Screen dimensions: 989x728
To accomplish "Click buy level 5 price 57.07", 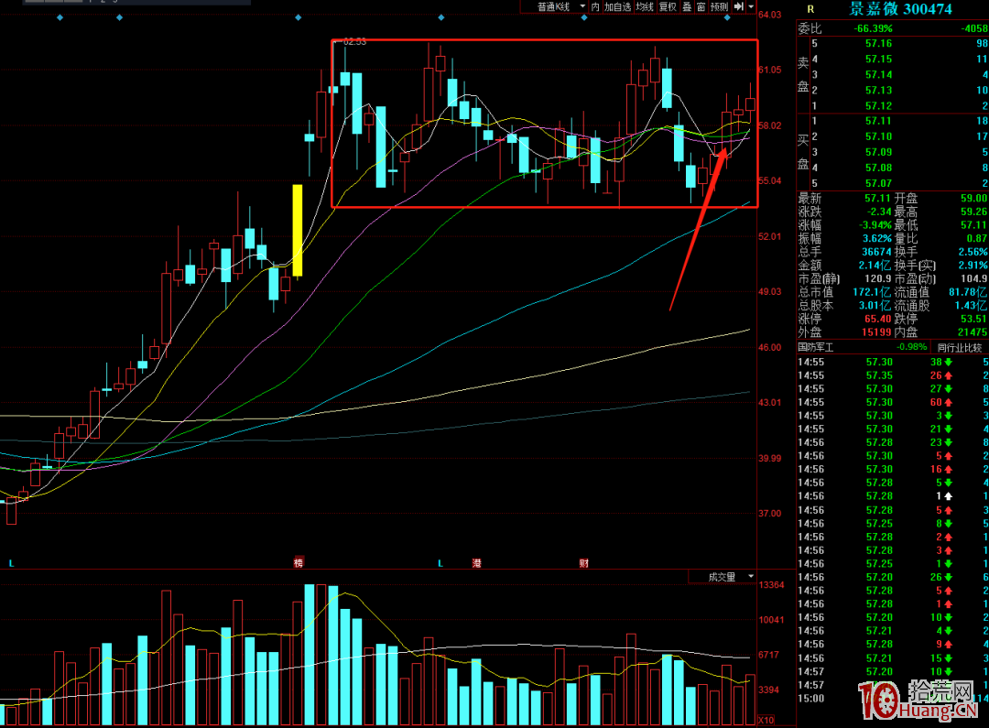I will [878, 183].
